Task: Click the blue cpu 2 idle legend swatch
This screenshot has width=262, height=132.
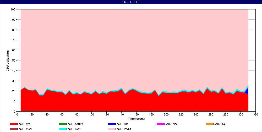Action: pos(112,124)
